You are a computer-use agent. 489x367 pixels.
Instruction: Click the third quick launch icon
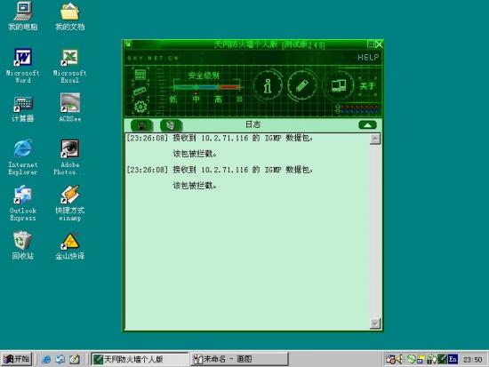click(x=74, y=360)
